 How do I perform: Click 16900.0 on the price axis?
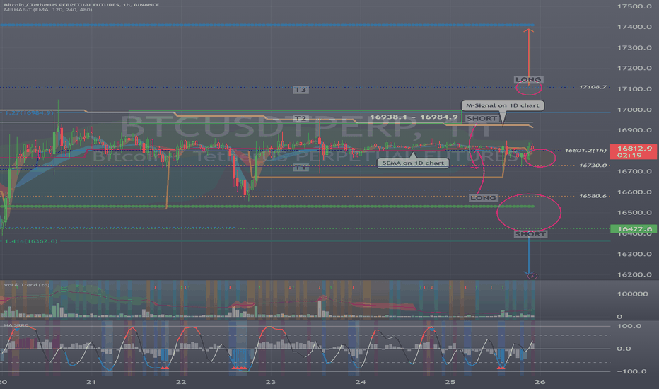[634, 130]
